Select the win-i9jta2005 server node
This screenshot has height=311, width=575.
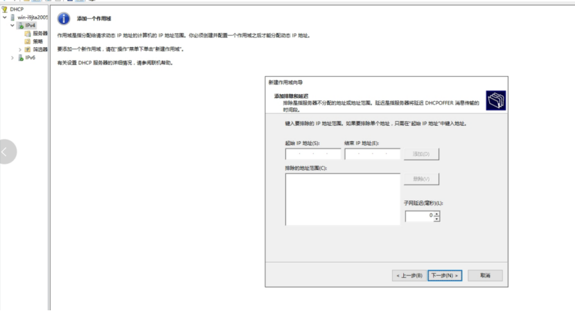coord(33,17)
